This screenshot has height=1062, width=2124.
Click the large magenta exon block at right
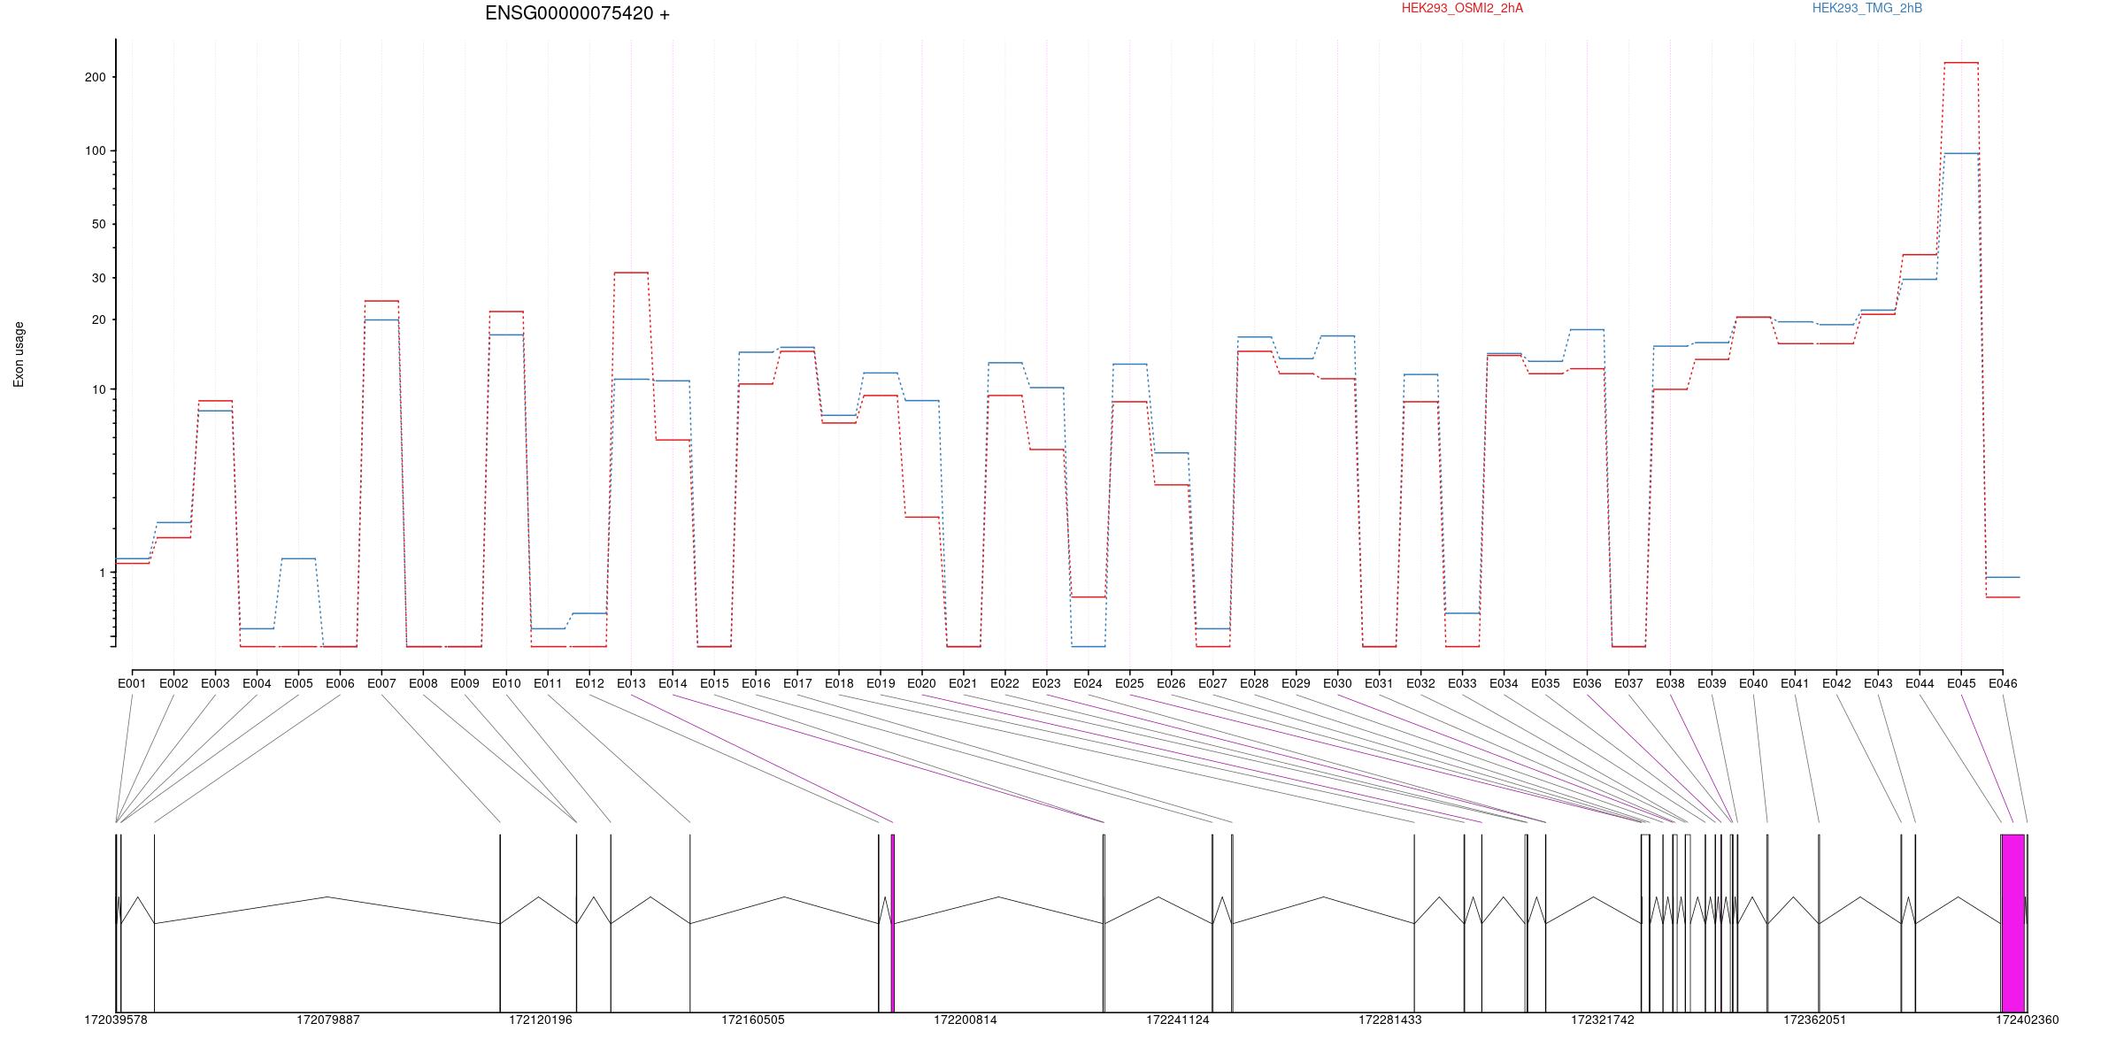[2013, 923]
